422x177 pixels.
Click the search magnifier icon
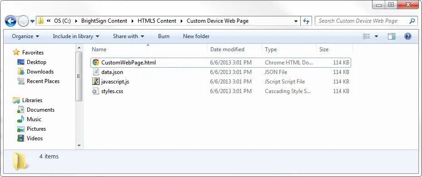coord(412,21)
